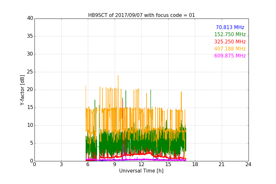This screenshot has height=184, width=276.
Task: Click the y-axis tick label 10
Action: 30,125
